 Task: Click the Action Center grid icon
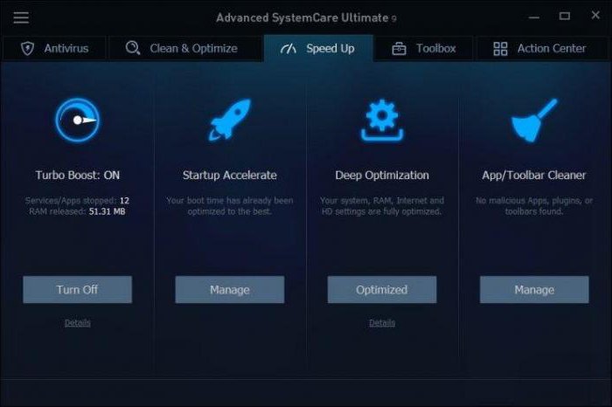500,48
